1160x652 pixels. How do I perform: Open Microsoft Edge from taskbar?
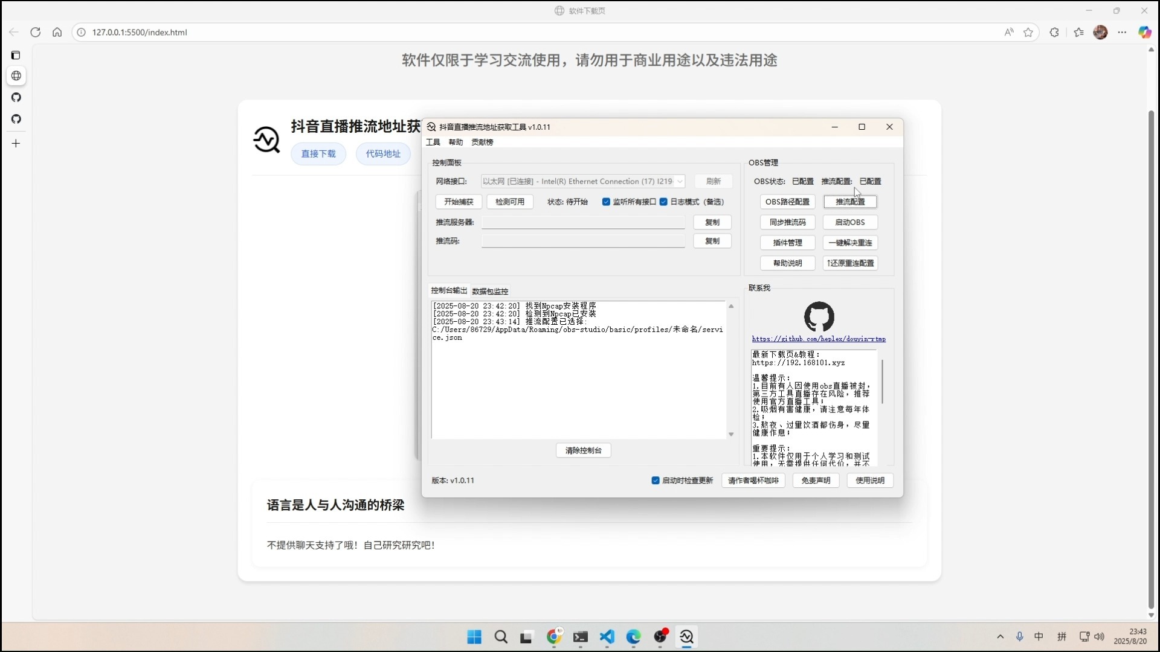coord(633,637)
